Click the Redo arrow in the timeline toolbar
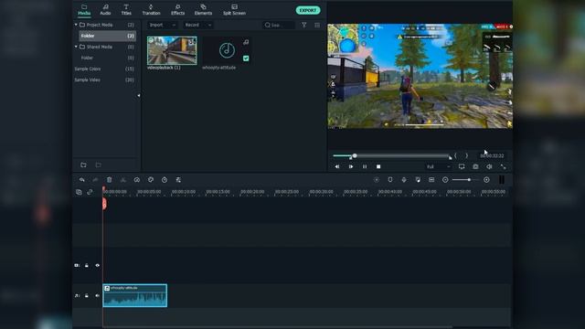 [x=95, y=180]
